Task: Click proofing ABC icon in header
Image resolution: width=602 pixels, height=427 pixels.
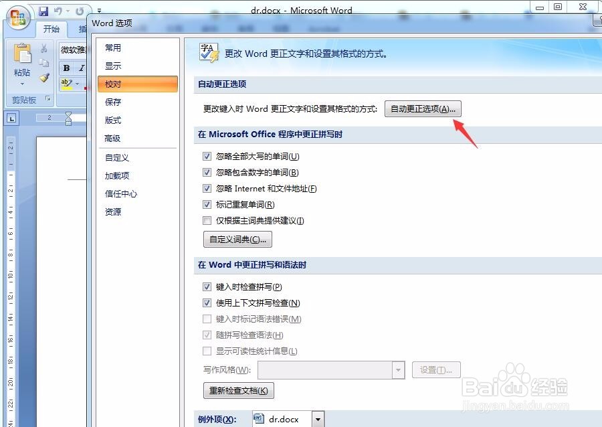Action: [209, 53]
